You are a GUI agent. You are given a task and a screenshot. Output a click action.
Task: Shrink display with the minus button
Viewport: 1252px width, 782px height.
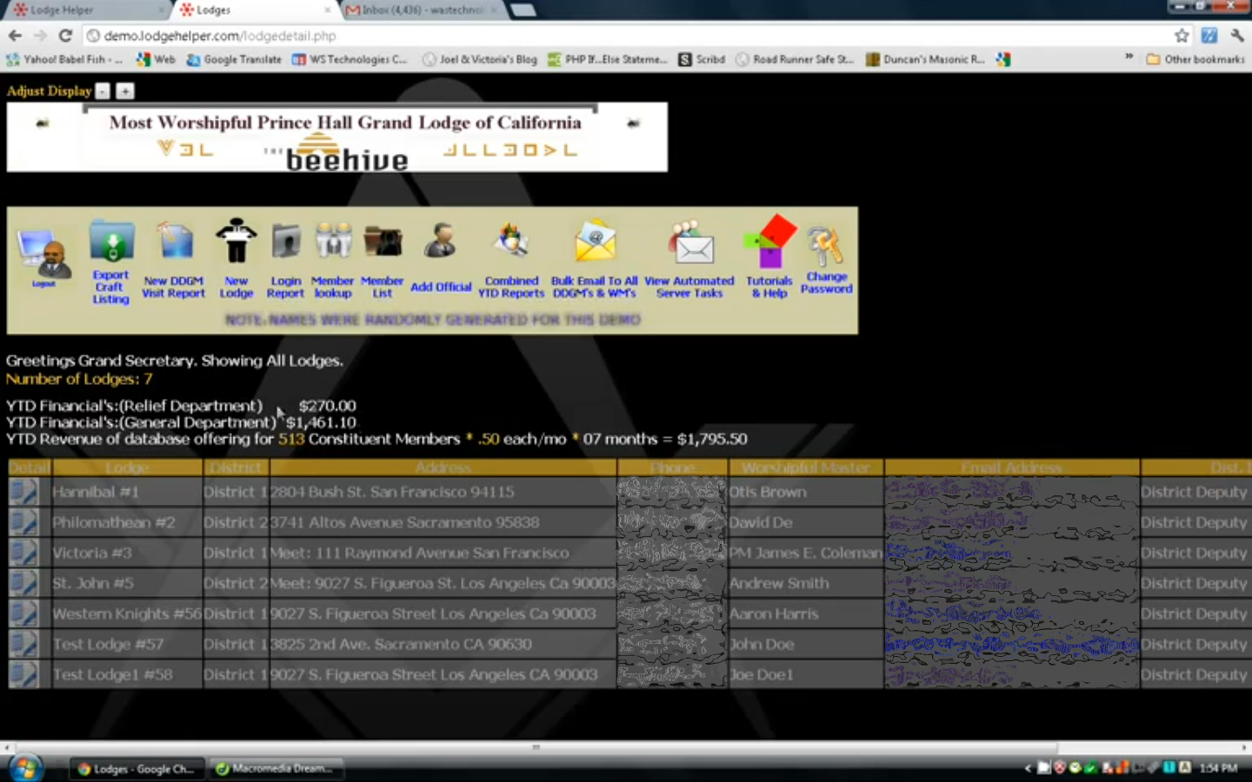click(x=103, y=91)
